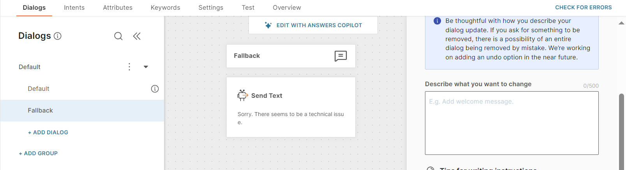
Task: Click the info icon beside Dialogs heading
Action: pos(58,36)
